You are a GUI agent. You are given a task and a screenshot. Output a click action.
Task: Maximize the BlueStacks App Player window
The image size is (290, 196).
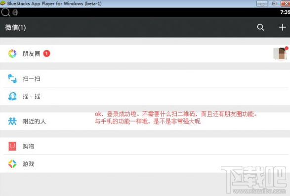click(x=274, y=3)
